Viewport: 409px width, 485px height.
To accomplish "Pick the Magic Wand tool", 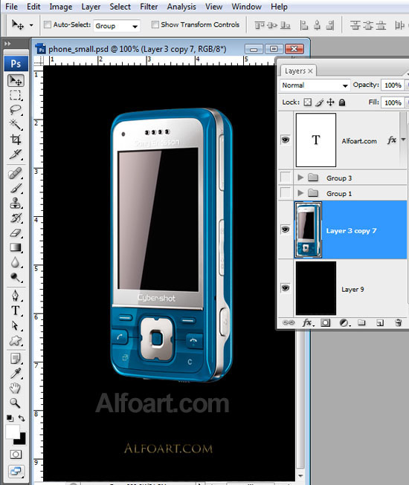I will pyautogui.click(x=16, y=124).
